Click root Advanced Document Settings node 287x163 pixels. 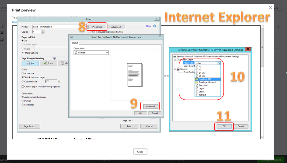208,57
